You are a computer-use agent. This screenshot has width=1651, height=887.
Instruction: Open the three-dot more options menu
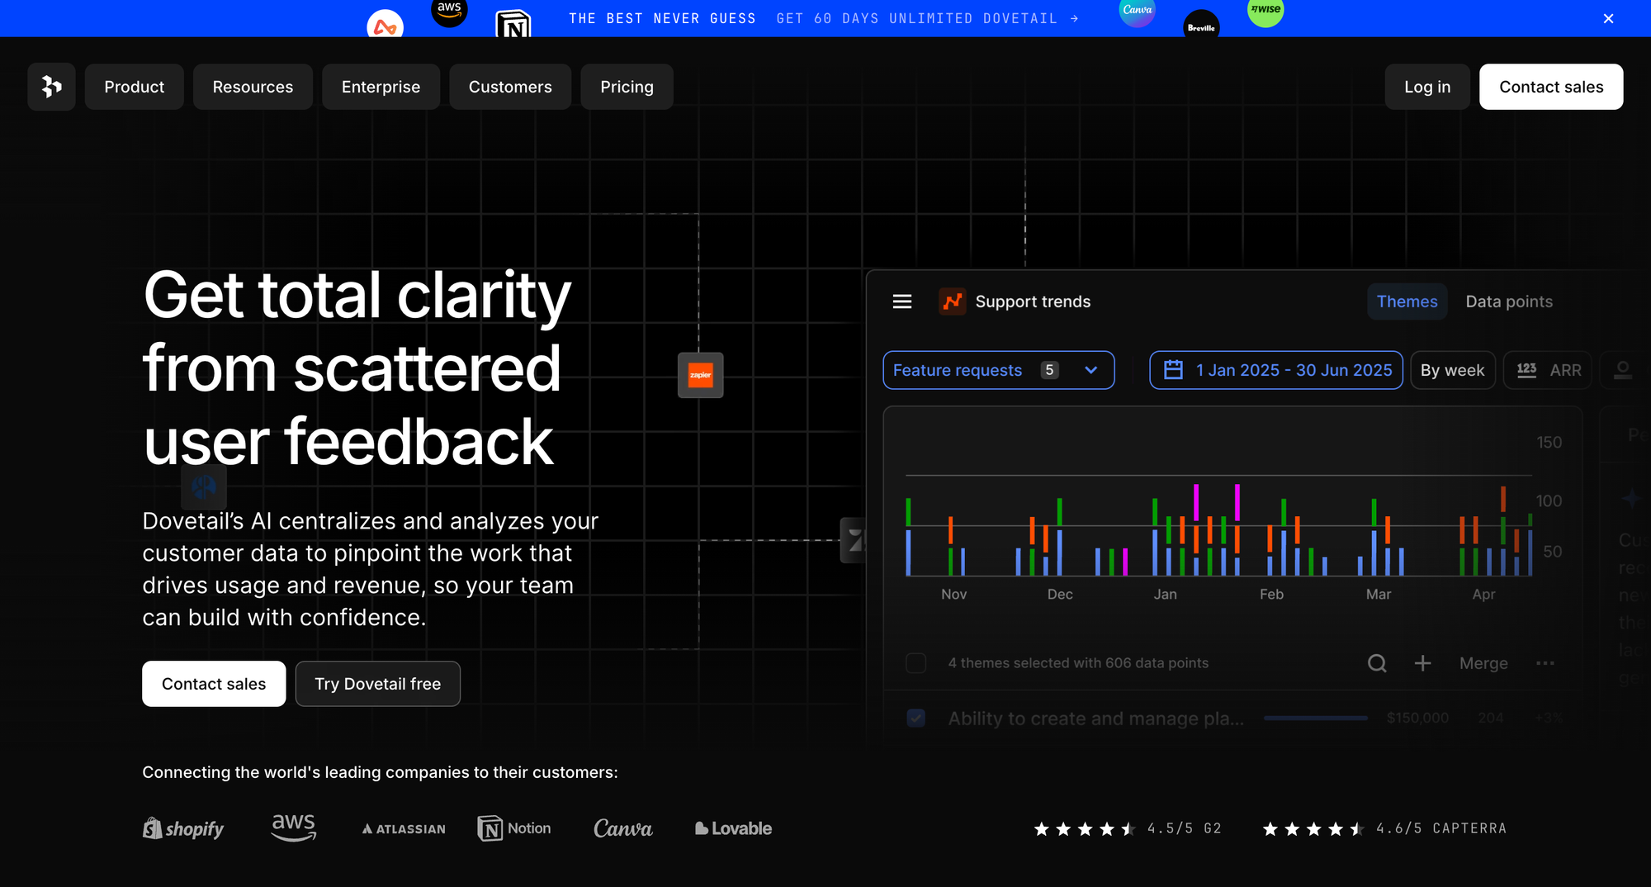pos(1545,663)
